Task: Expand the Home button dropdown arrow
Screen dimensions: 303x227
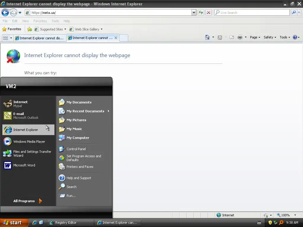Action: click(213, 37)
